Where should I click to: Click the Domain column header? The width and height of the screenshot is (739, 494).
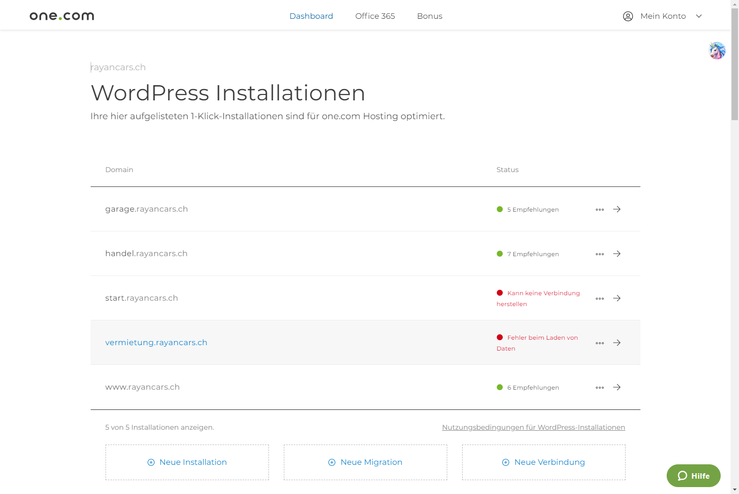click(x=119, y=170)
